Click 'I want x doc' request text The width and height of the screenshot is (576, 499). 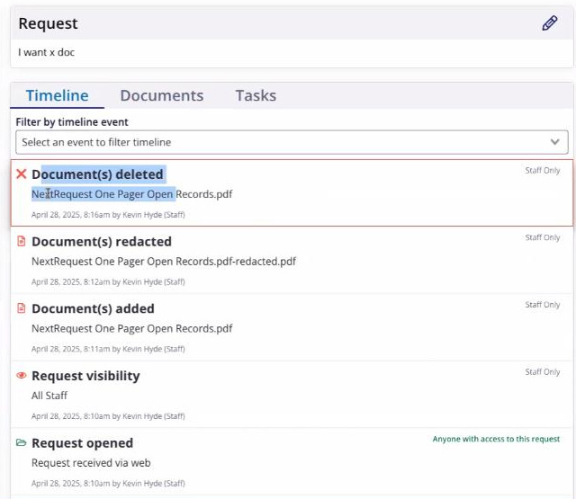[x=46, y=52]
